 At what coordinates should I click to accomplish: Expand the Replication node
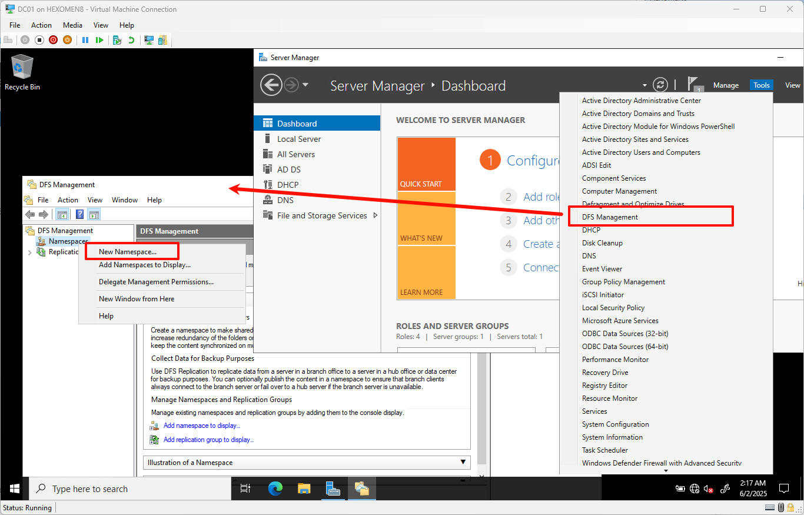[29, 251]
